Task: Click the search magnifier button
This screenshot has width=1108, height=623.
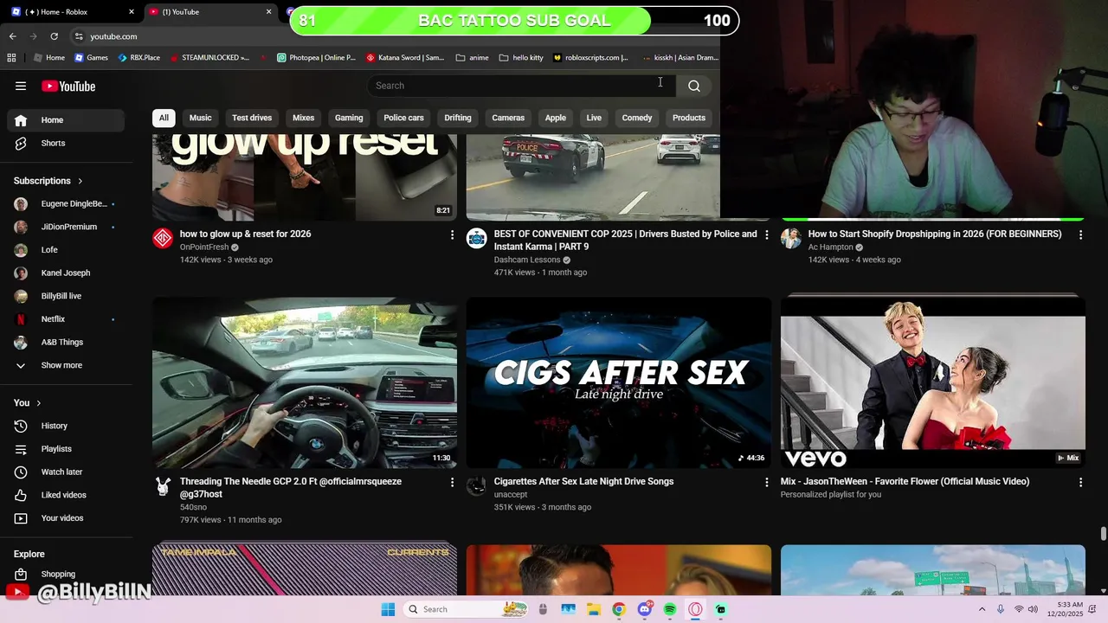Action: (693, 86)
